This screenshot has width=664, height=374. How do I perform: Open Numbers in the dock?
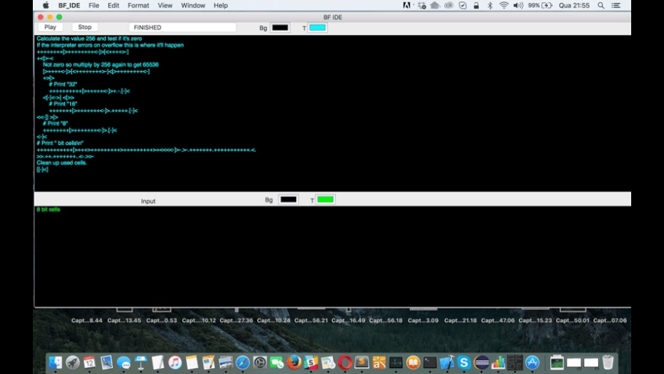tap(498, 363)
